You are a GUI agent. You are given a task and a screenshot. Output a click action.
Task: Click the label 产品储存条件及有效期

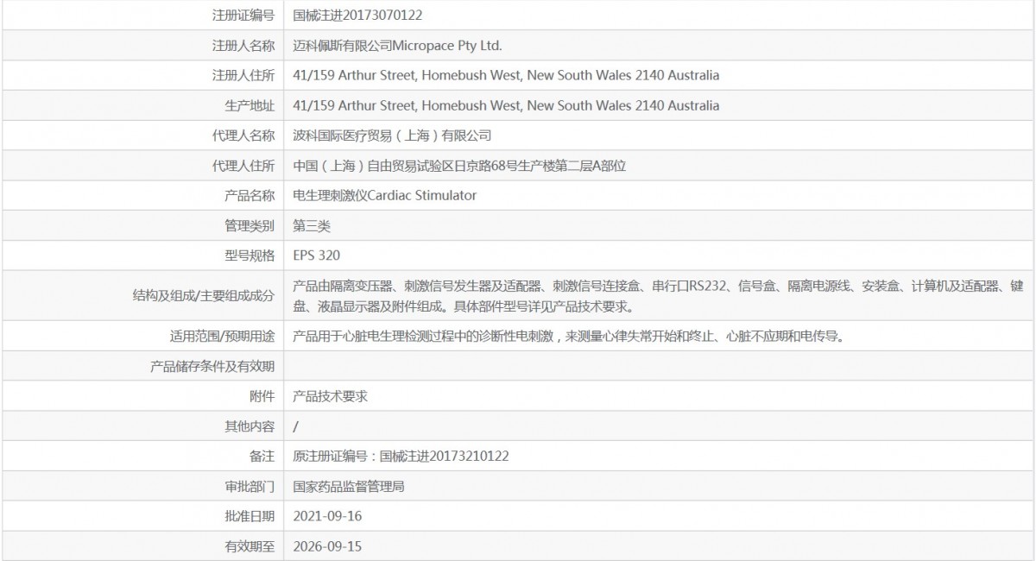[x=212, y=366]
